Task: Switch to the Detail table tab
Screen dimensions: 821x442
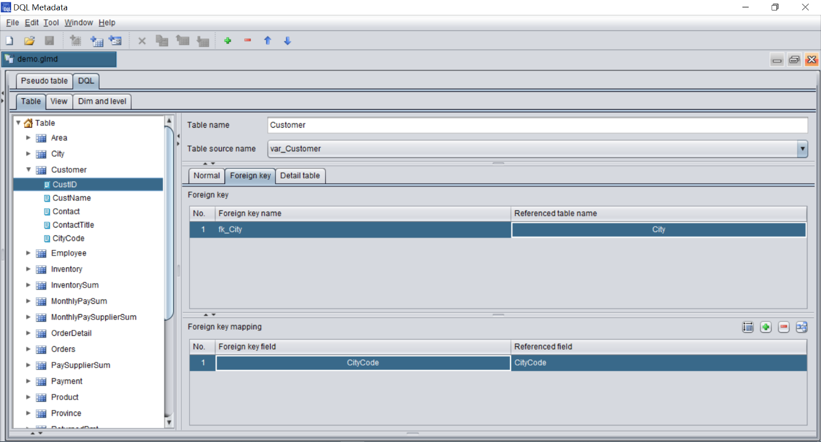Action: pos(300,175)
